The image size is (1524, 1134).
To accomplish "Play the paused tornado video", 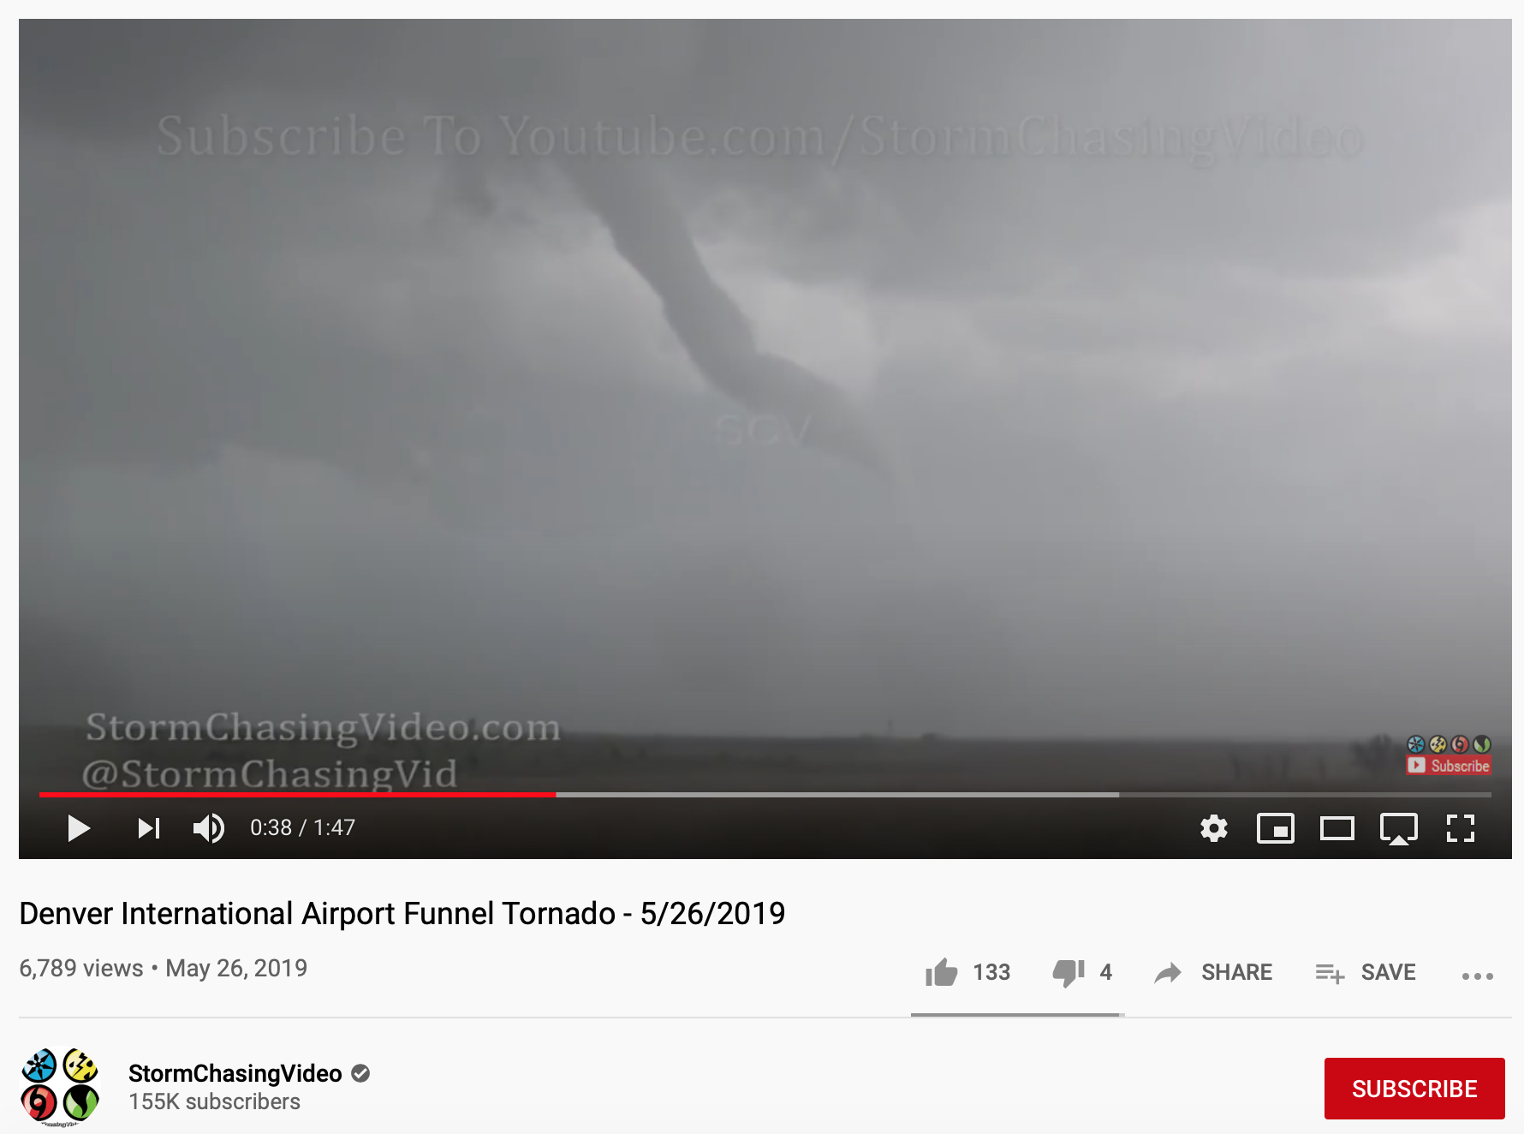I will click(x=79, y=828).
